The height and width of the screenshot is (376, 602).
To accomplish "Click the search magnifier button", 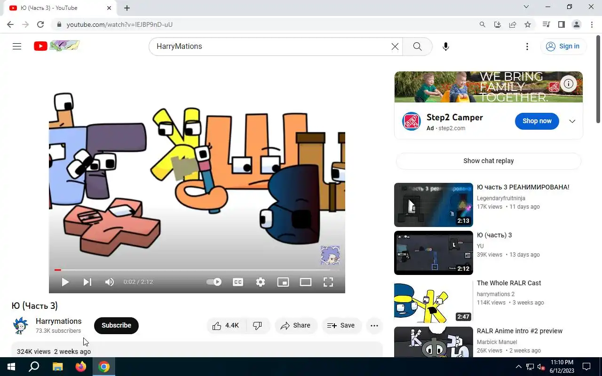I will [417, 46].
